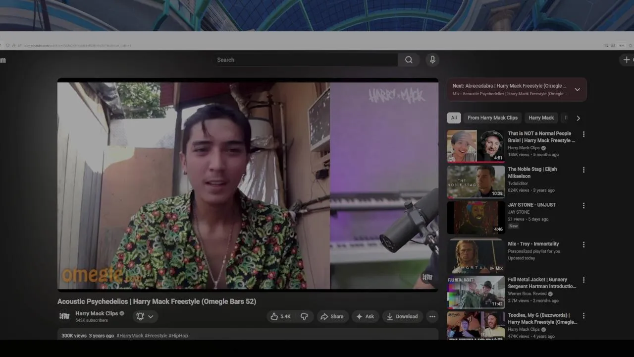
Task: Open title Full Metal Jacket | Gunnery Sergeant Hartman
Action: click(x=542, y=283)
